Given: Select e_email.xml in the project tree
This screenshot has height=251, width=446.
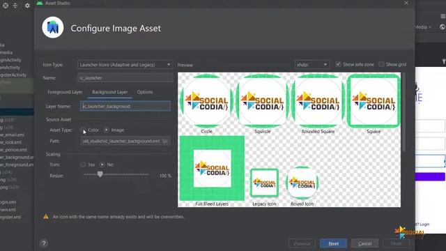Looking at the screenshot, I should coord(13,135).
